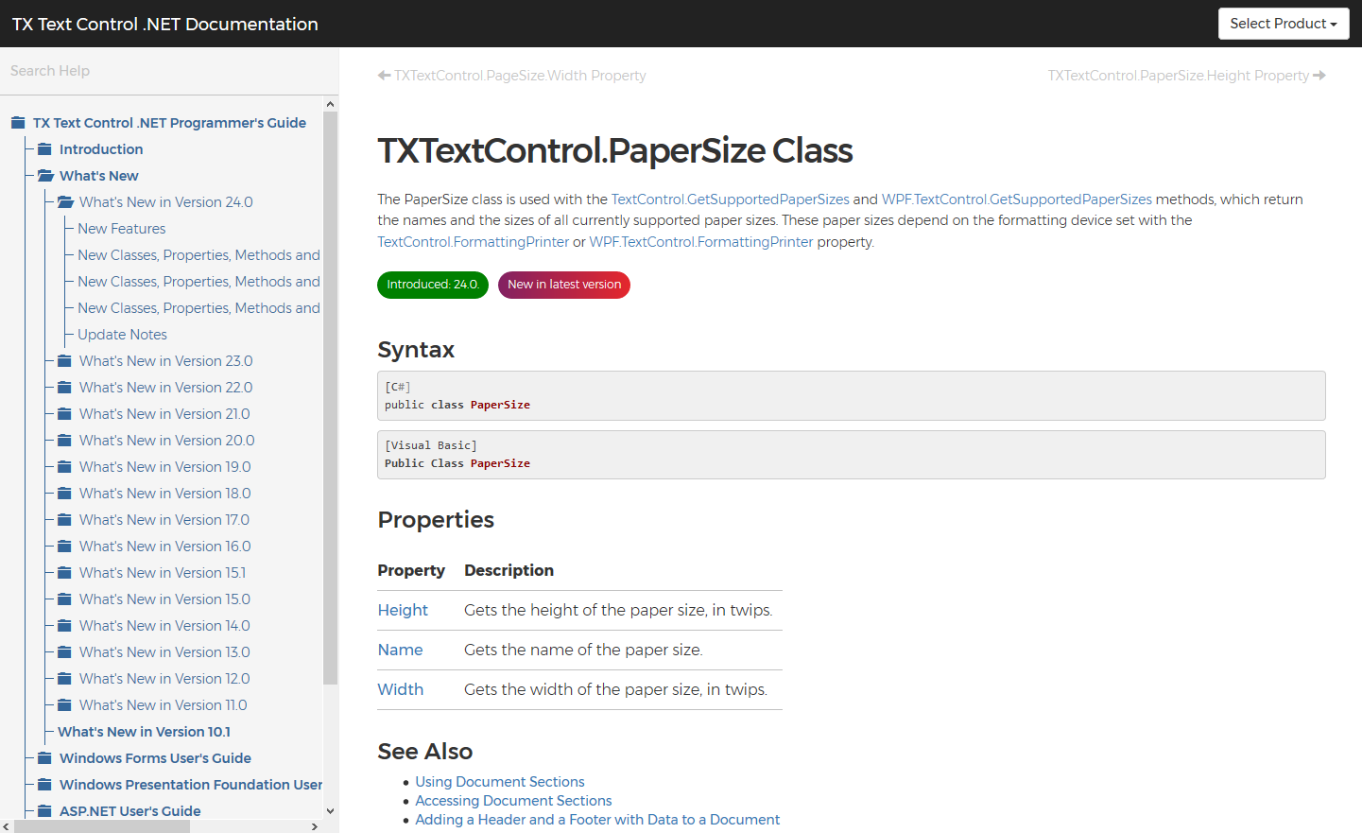Image resolution: width=1362 pixels, height=833 pixels.
Task: Click the right arrow icon after PaperSize.Height
Action: [x=1319, y=76]
